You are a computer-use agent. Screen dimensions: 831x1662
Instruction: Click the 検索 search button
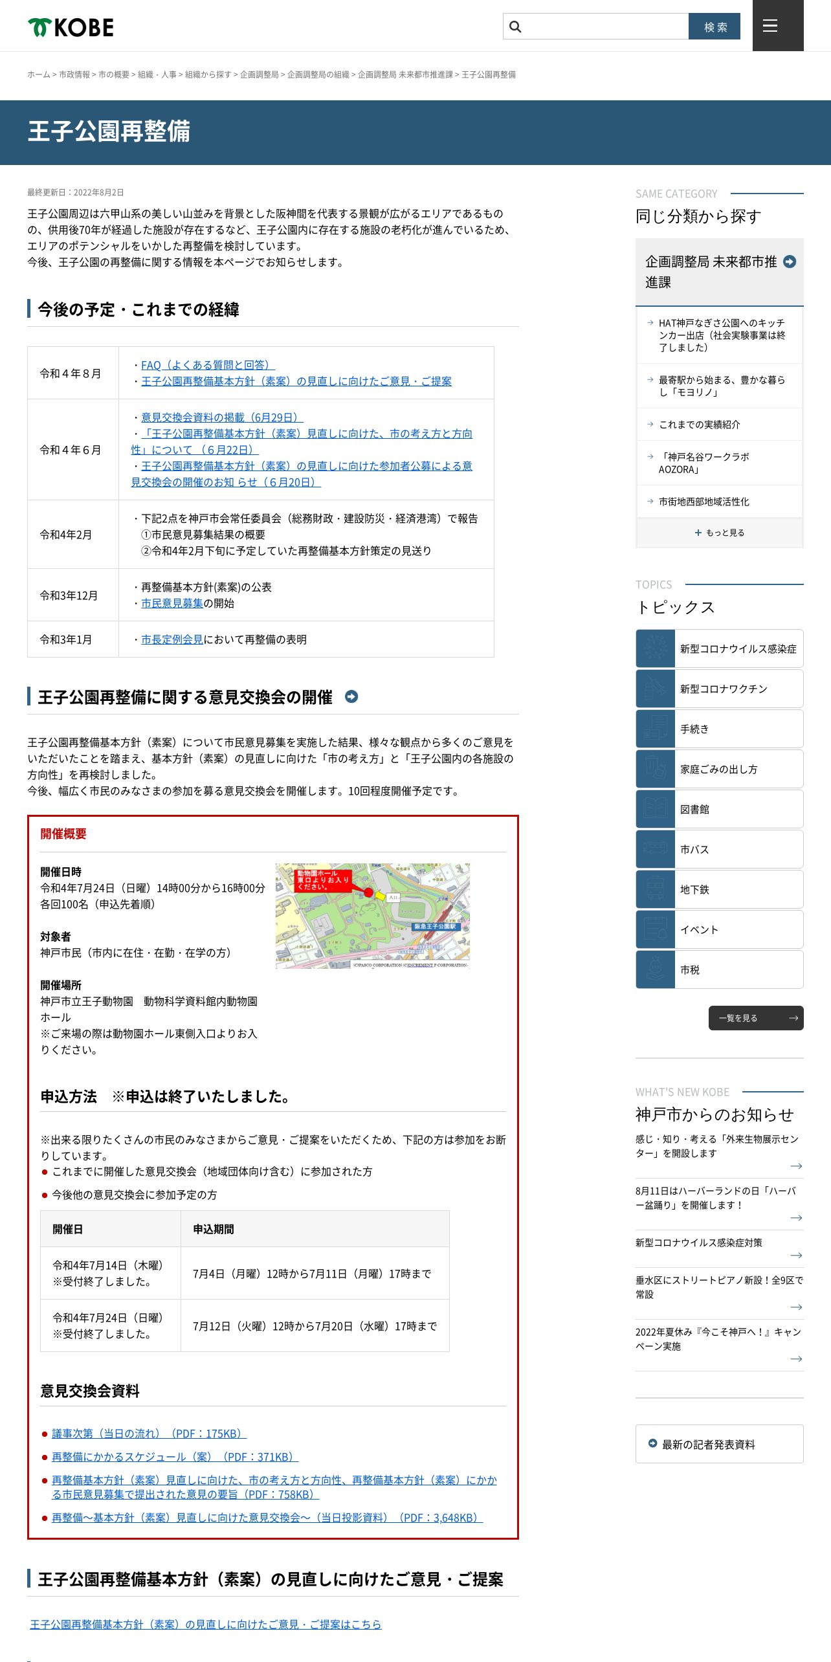coord(715,27)
